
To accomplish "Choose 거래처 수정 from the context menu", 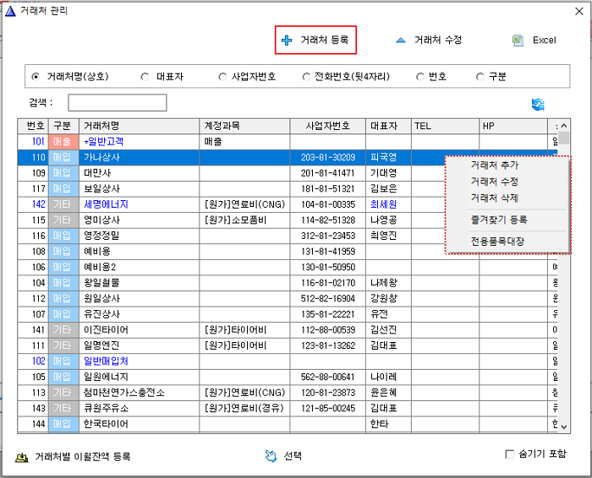I will tap(495, 182).
